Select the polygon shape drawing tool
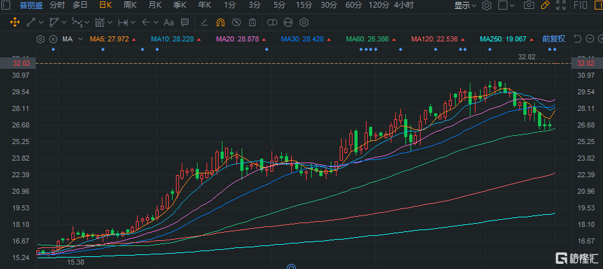Image resolution: width=603 pixels, height=269 pixels. (x=54, y=22)
